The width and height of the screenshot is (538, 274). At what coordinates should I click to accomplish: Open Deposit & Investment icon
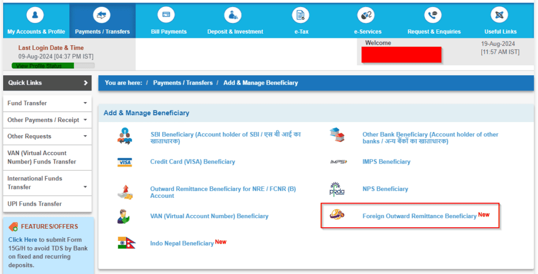pyautogui.click(x=233, y=15)
